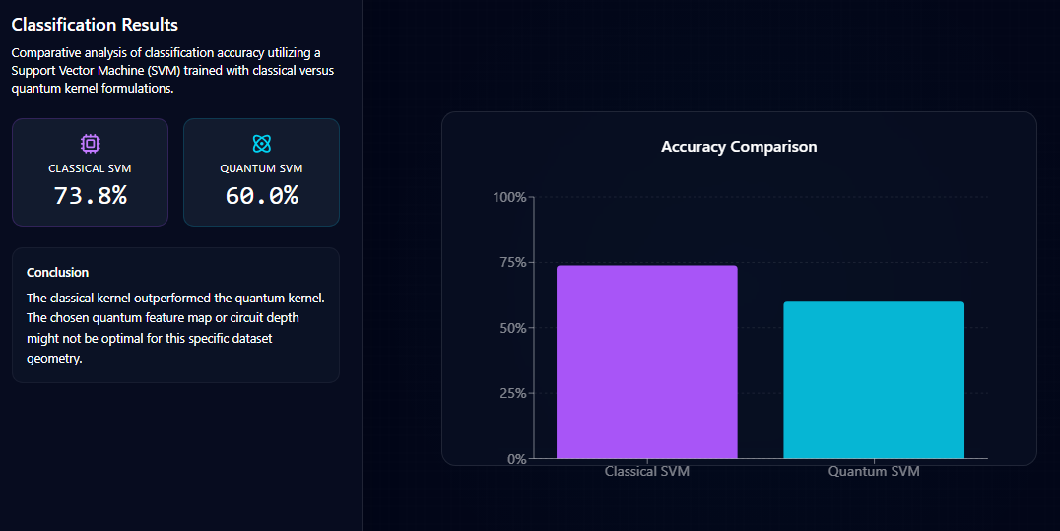Click the 25% y-axis label
This screenshot has height=531, width=1060.
click(512, 393)
